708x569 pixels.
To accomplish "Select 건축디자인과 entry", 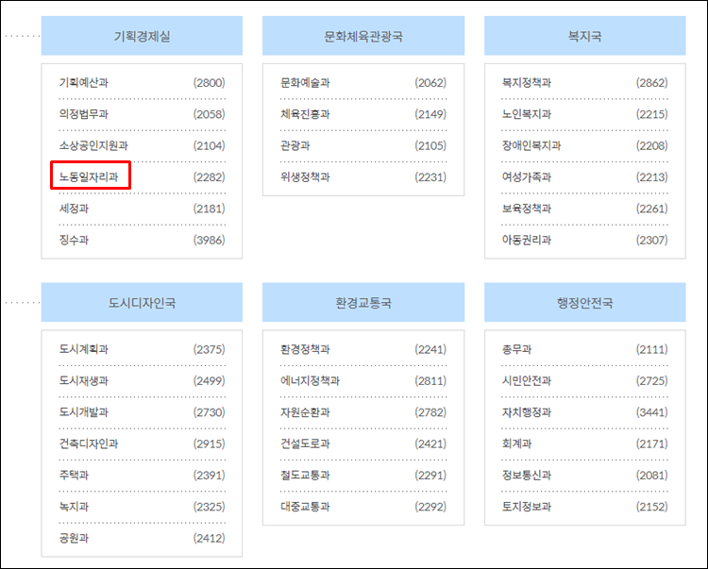I will [x=89, y=443].
